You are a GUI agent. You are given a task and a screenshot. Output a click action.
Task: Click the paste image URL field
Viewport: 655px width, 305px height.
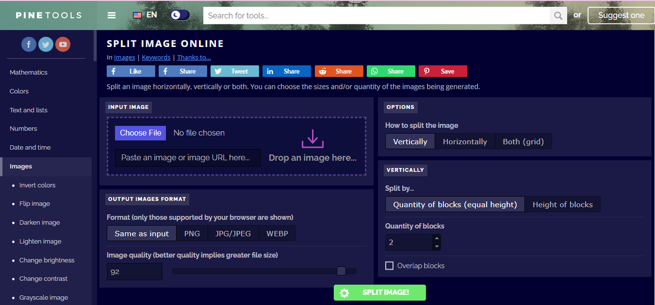click(x=188, y=158)
